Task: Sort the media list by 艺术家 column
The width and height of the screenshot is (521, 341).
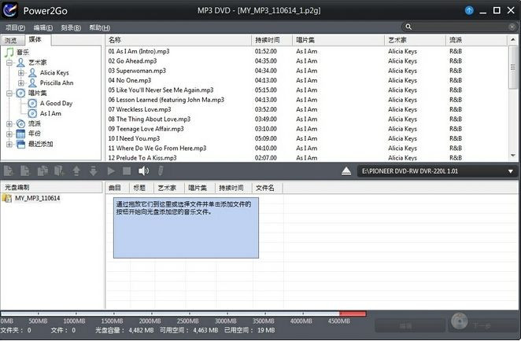Action: click(415, 40)
